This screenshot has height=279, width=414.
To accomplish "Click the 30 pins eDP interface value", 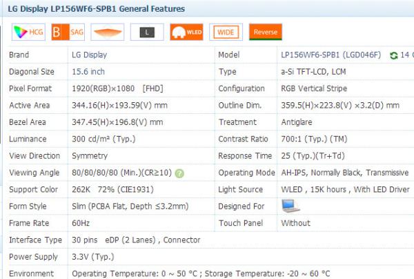I will tap(136, 240).
